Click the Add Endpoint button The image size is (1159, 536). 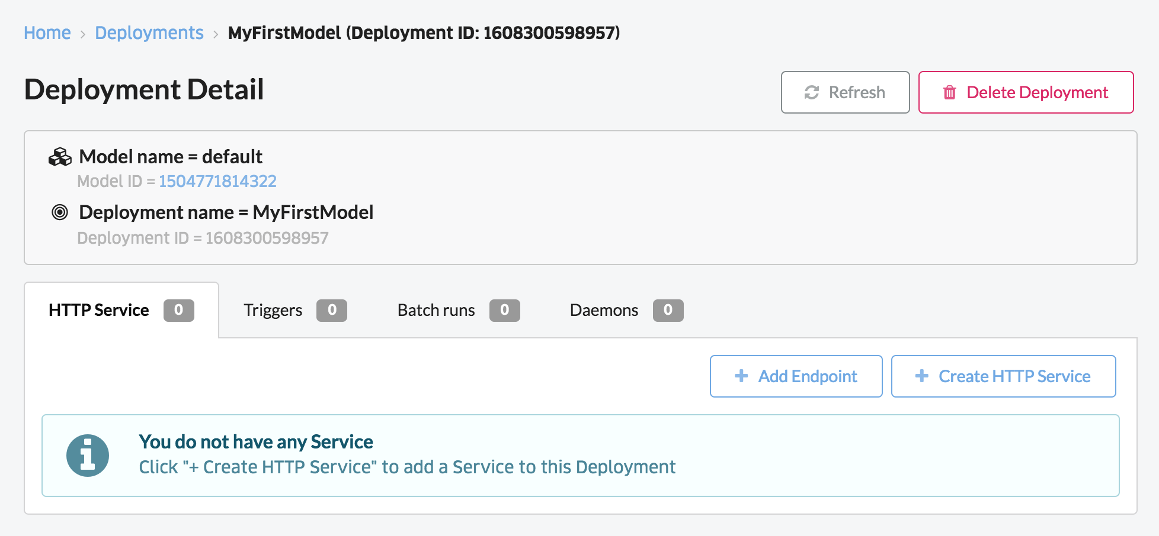[796, 376]
